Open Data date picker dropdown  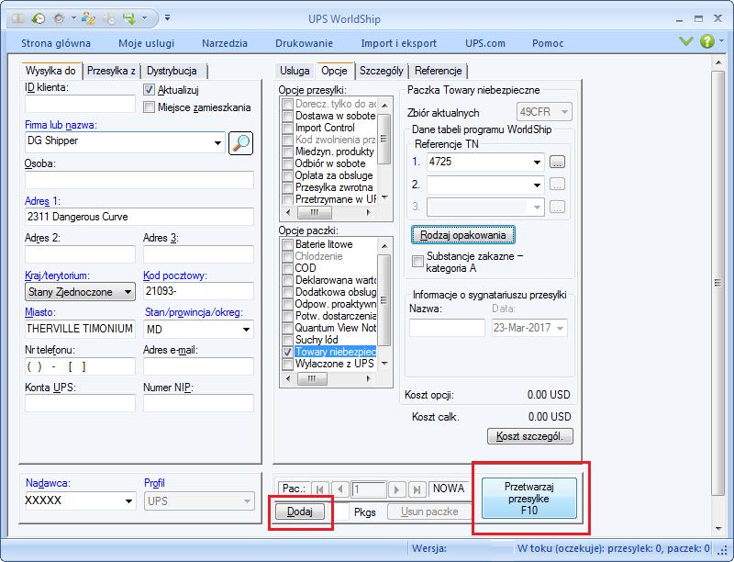(x=560, y=328)
